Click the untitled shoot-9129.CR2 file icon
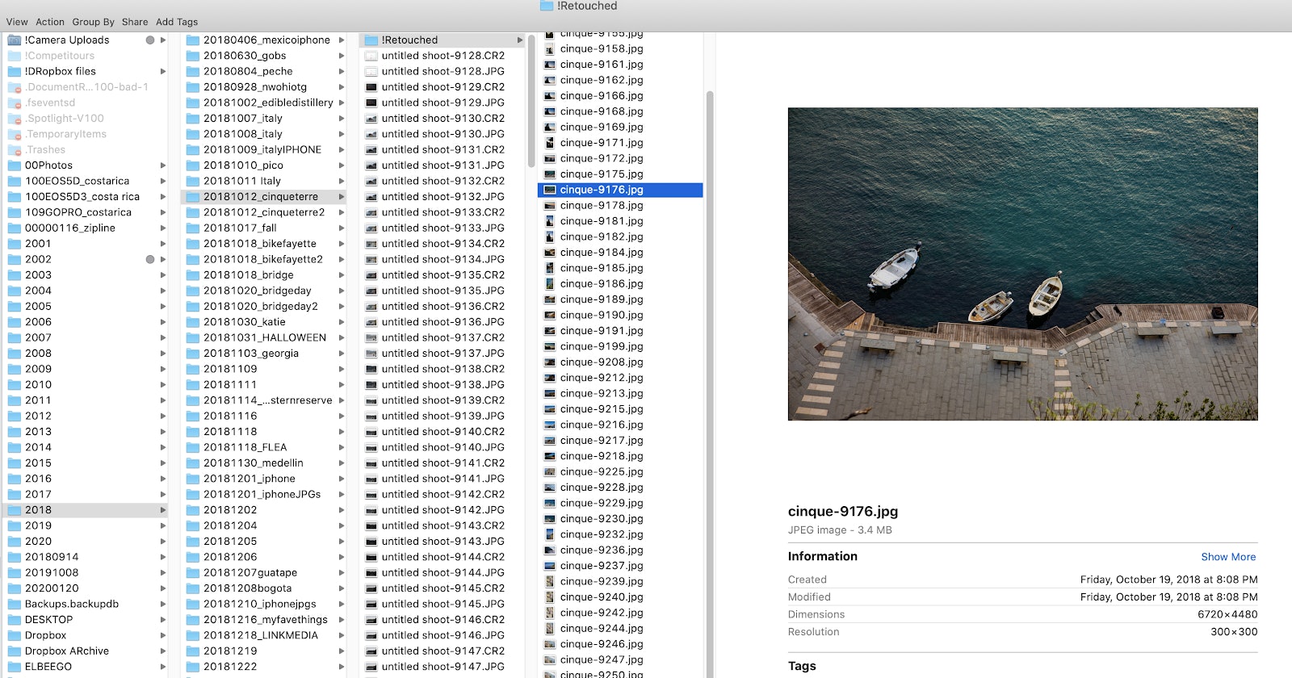 pos(371,87)
